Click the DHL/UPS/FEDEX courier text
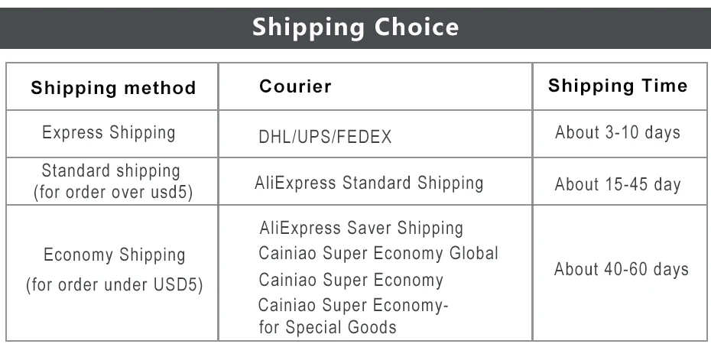 coord(325,137)
